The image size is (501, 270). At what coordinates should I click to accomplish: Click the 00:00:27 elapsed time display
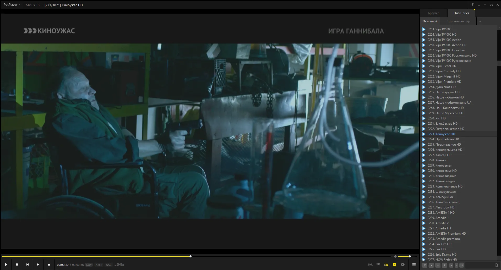(x=63, y=265)
